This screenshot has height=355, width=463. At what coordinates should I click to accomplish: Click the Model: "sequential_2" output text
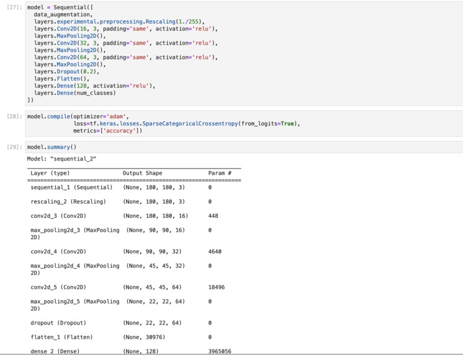pos(61,159)
